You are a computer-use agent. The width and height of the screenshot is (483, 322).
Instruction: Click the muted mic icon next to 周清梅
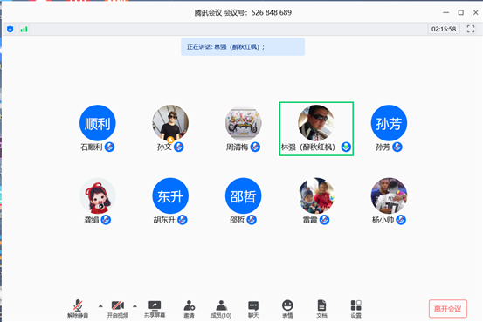pyautogui.click(x=255, y=147)
